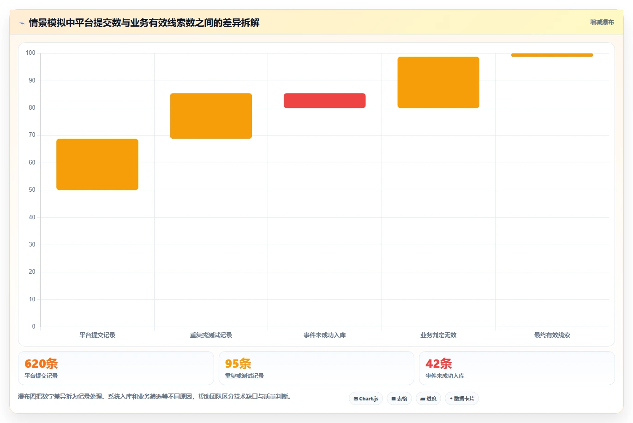Viewport: 633px width, 423px height.
Task: Click the 进度 tag chip
Action: (429, 399)
